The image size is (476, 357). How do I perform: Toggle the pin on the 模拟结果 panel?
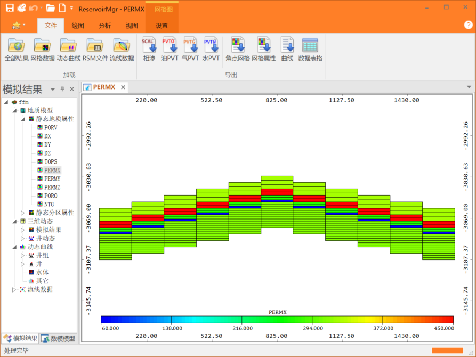click(62, 89)
